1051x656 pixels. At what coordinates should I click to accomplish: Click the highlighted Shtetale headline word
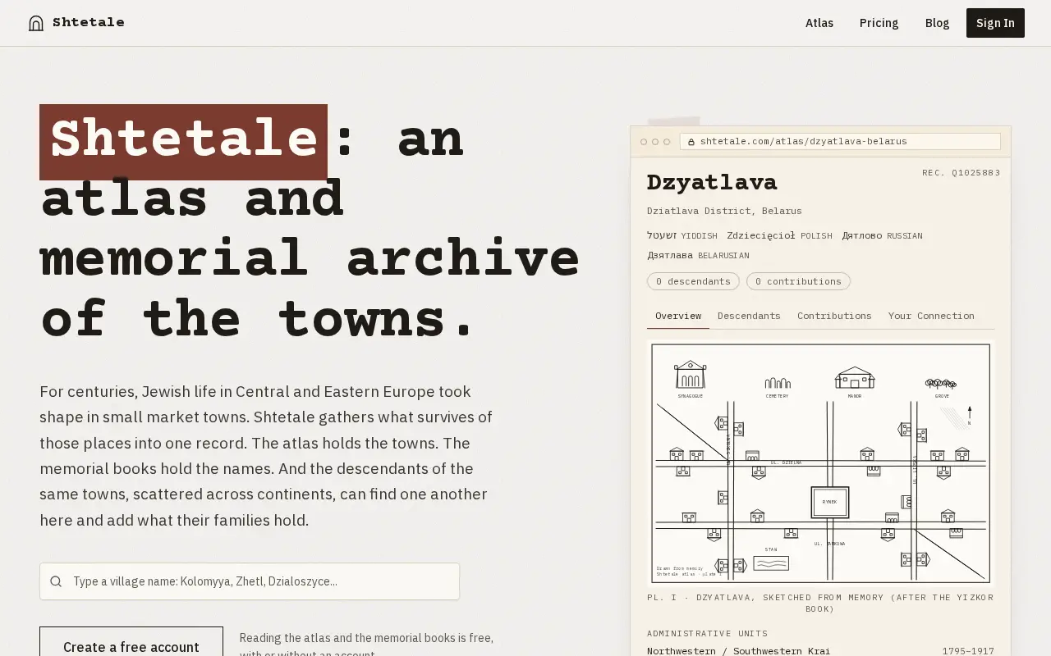tap(183, 142)
